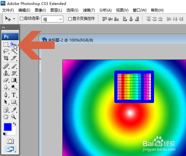Image resolution: width=186 pixels, height=156 pixels.
Task: Click Distribute Vertical Centers button
Action: 154,19
